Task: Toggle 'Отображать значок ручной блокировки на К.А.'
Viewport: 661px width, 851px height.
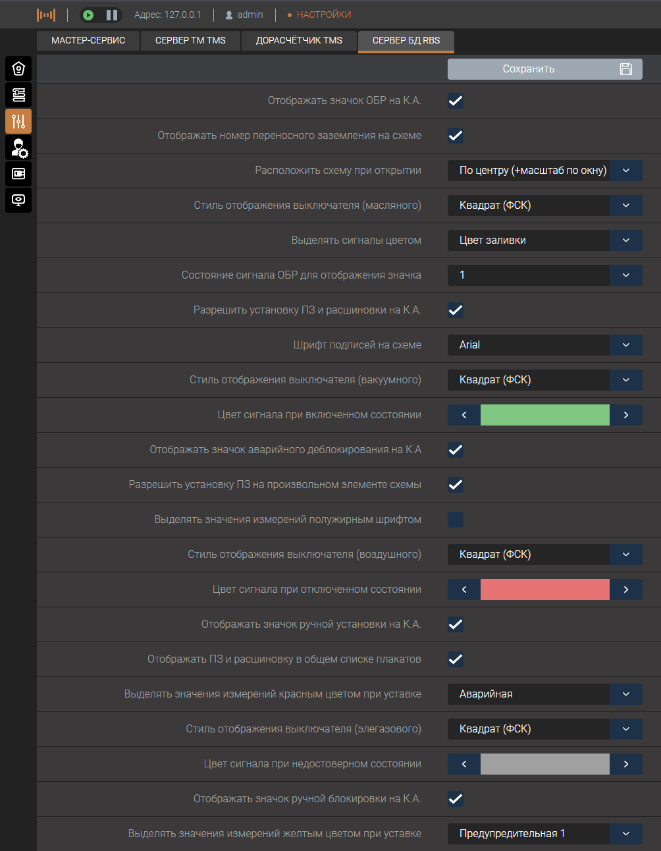Action: click(456, 799)
